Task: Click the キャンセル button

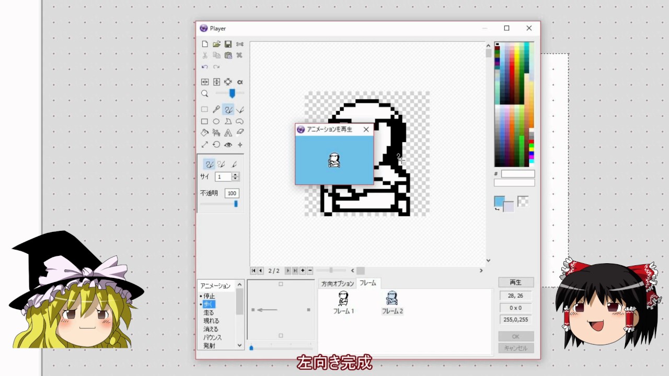Action: click(x=516, y=348)
